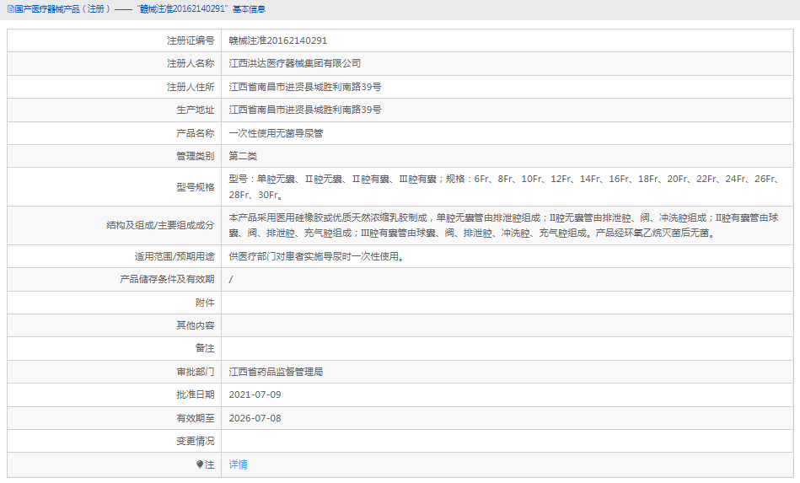Click structure description starting 本产品采用医用硅橡胶
Viewport: 800px width, 483px height.
point(503,225)
